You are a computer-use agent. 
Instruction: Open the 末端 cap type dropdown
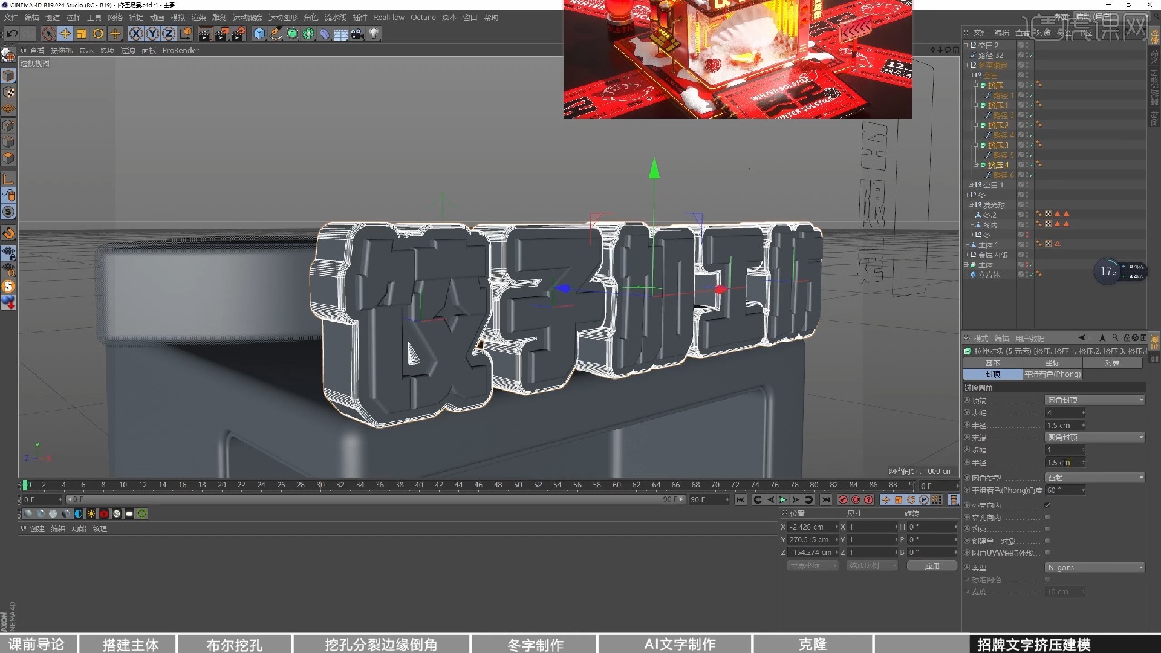tap(1095, 437)
